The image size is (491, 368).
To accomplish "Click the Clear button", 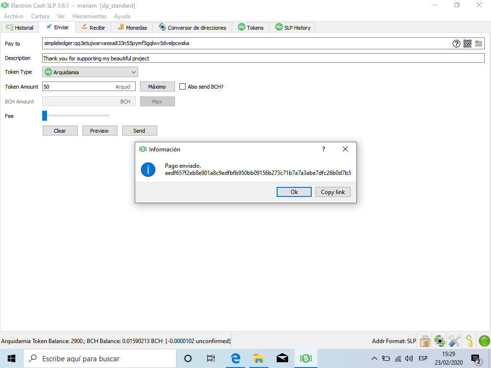I will (60, 130).
